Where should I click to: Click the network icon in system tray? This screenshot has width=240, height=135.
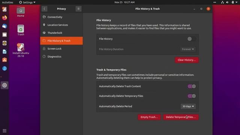pyautogui.click(x=222, y=2)
